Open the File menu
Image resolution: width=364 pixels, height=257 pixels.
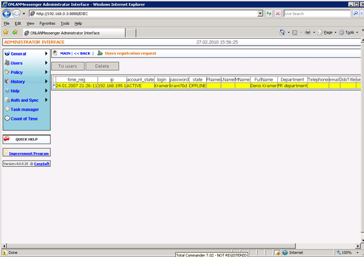point(7,24)
